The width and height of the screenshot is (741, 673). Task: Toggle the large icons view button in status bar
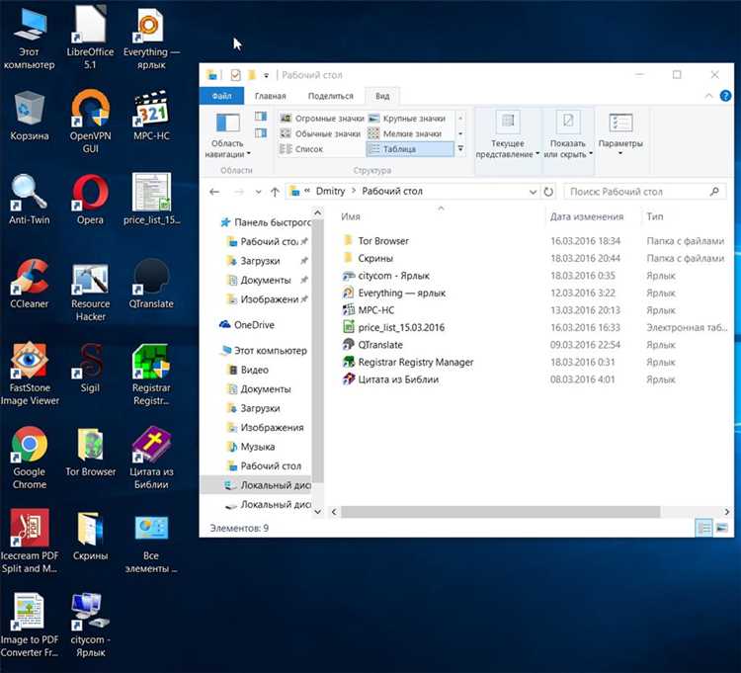pyautogui.click(x=721, y=528)
